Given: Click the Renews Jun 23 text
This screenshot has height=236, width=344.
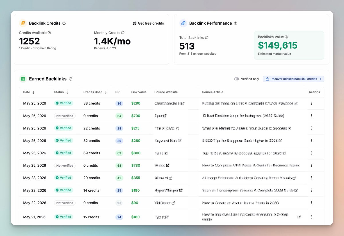Looking at the screenshot, I should 104,48.
